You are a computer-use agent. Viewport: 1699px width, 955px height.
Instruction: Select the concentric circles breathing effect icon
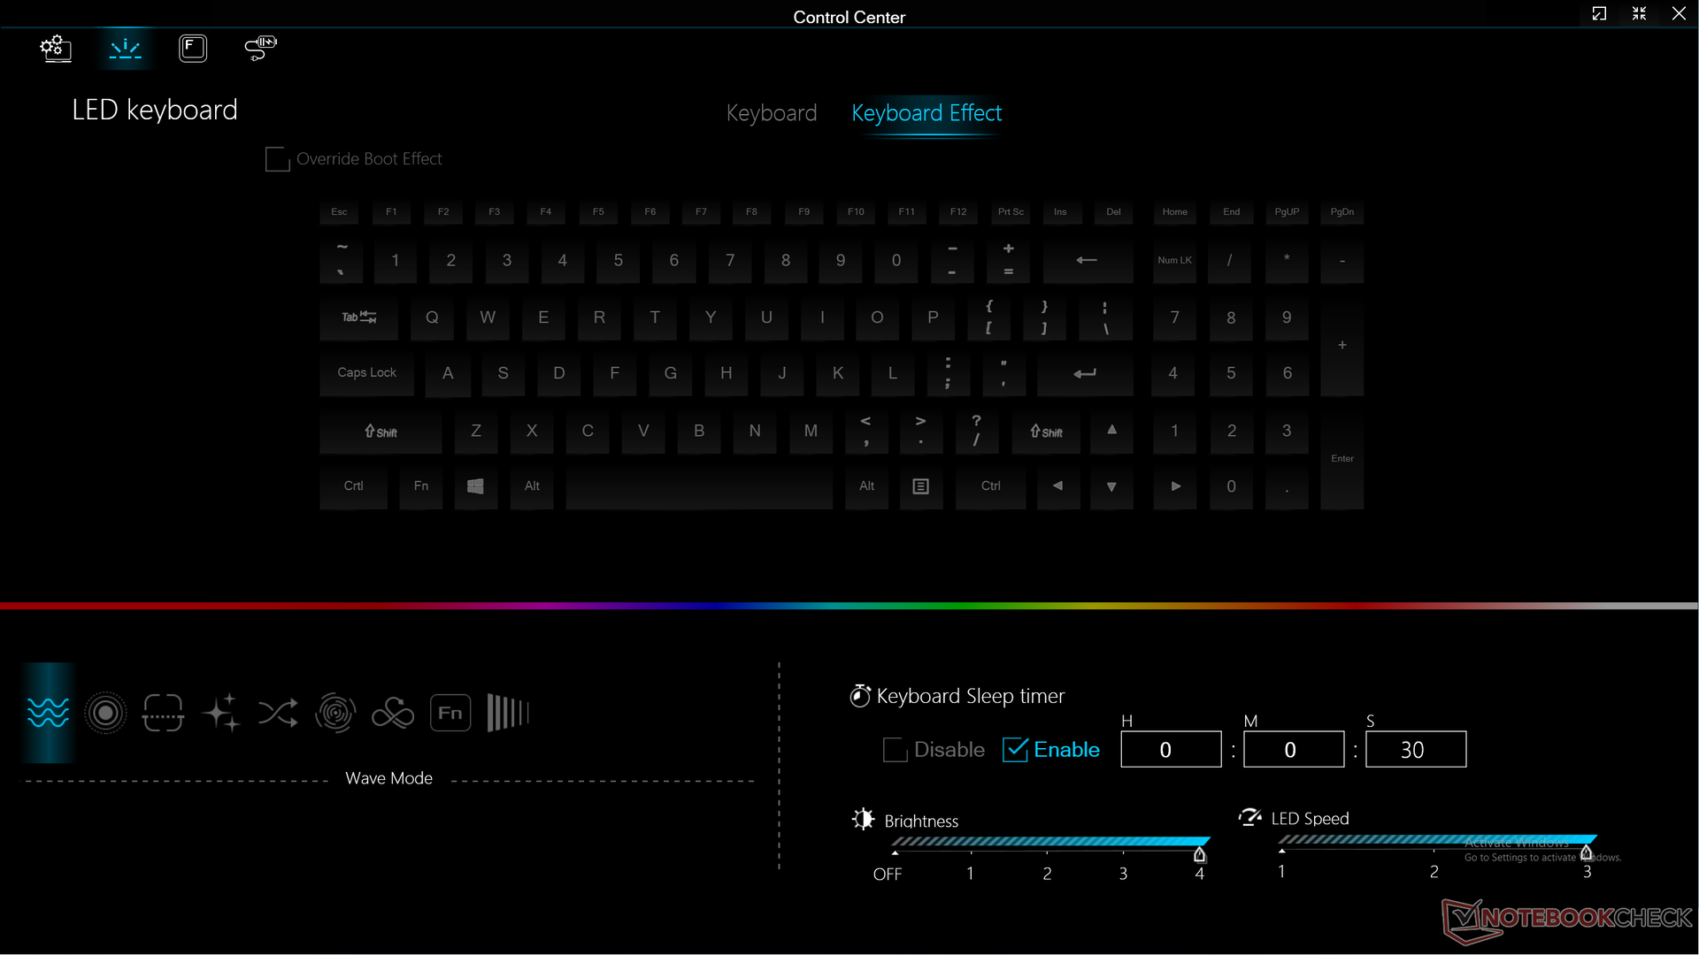[x=105, y=713]
